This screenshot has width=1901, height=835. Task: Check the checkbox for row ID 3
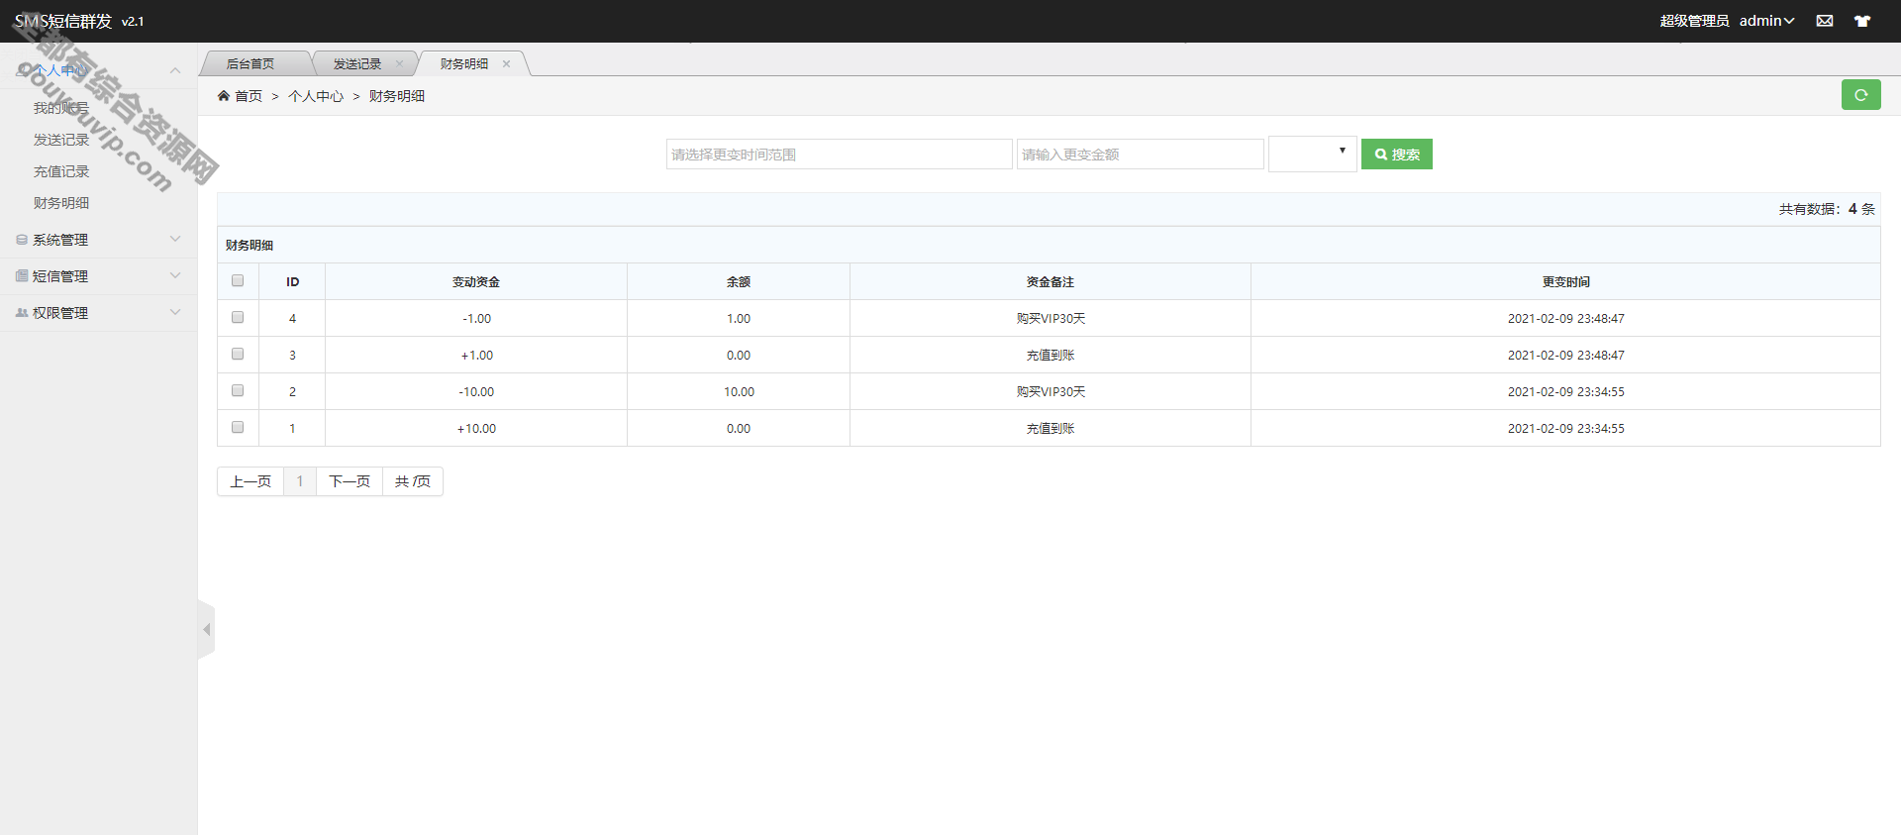tap(238, 354)
